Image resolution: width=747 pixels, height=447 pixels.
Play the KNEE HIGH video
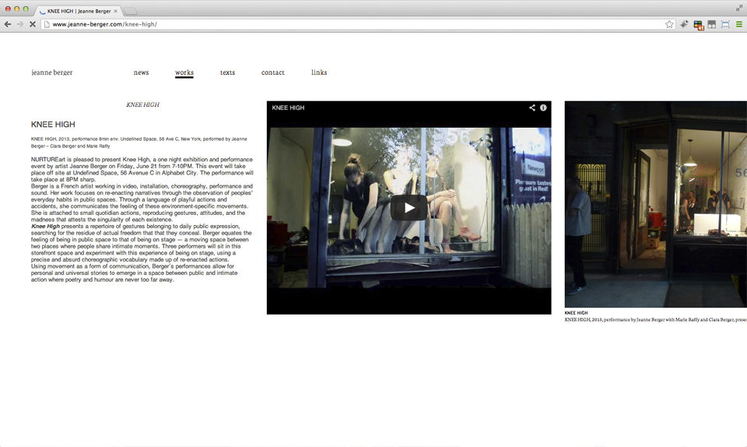(x=409, y=208)
